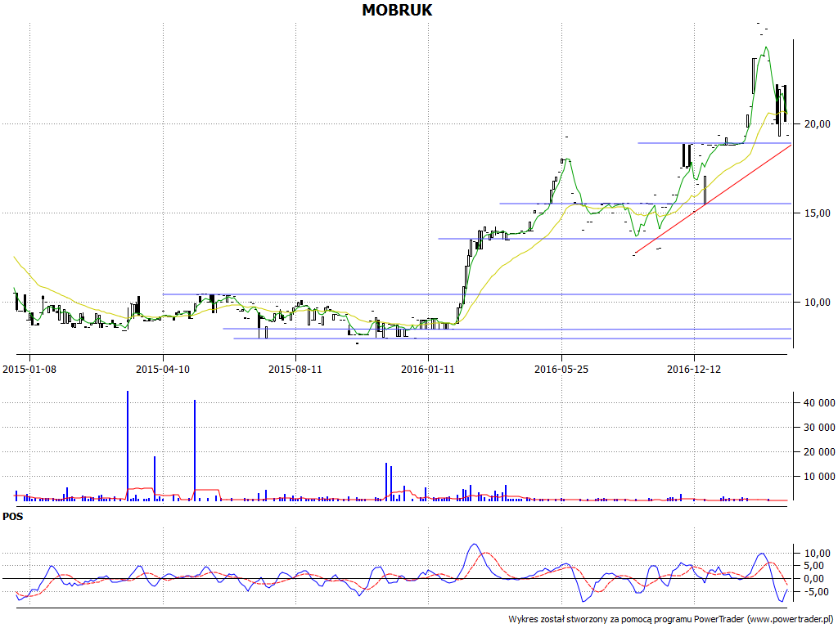This screenshot has height=628, width=838.
Task: Click the 10 000 volume axis label
Action: point(819,477)
